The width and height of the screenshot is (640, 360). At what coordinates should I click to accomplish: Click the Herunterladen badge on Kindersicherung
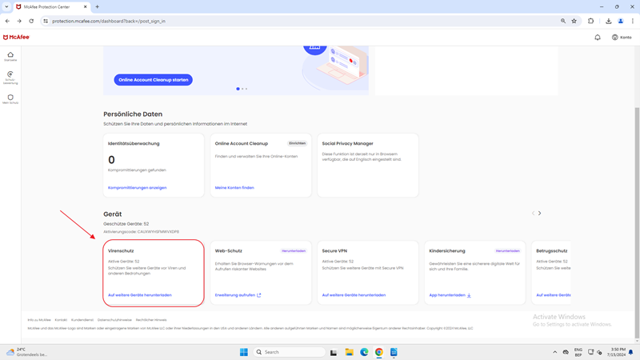click(x=508, y=251)
